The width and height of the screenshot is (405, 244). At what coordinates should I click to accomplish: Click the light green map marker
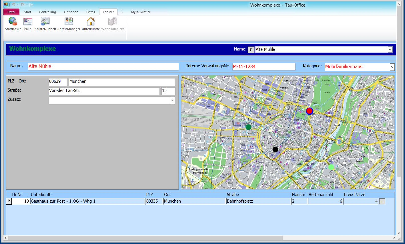[331, 167]
